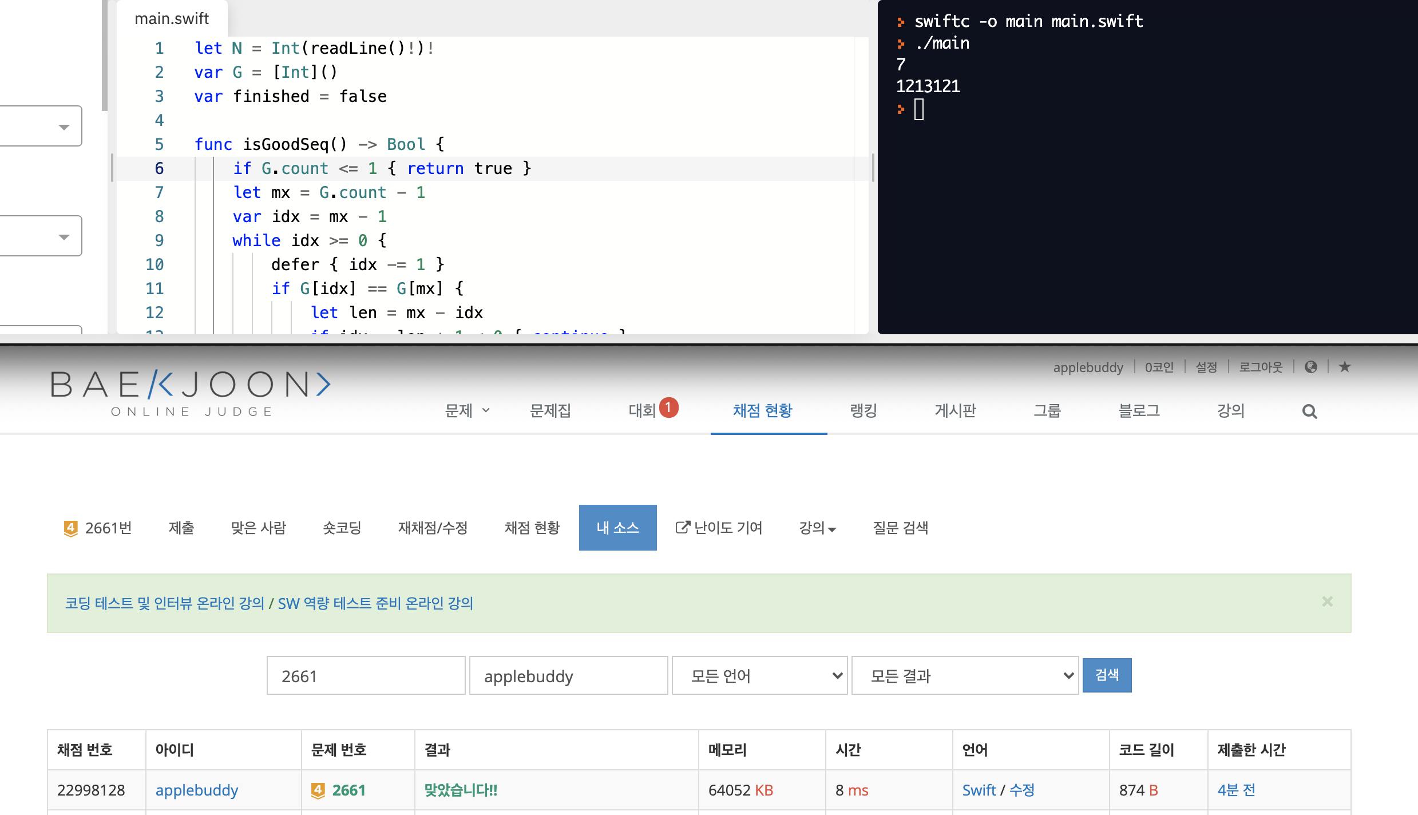Expand the 모든 결과 result dropdown
This screenshot has width=1418, height=815.
click(965, 676)
